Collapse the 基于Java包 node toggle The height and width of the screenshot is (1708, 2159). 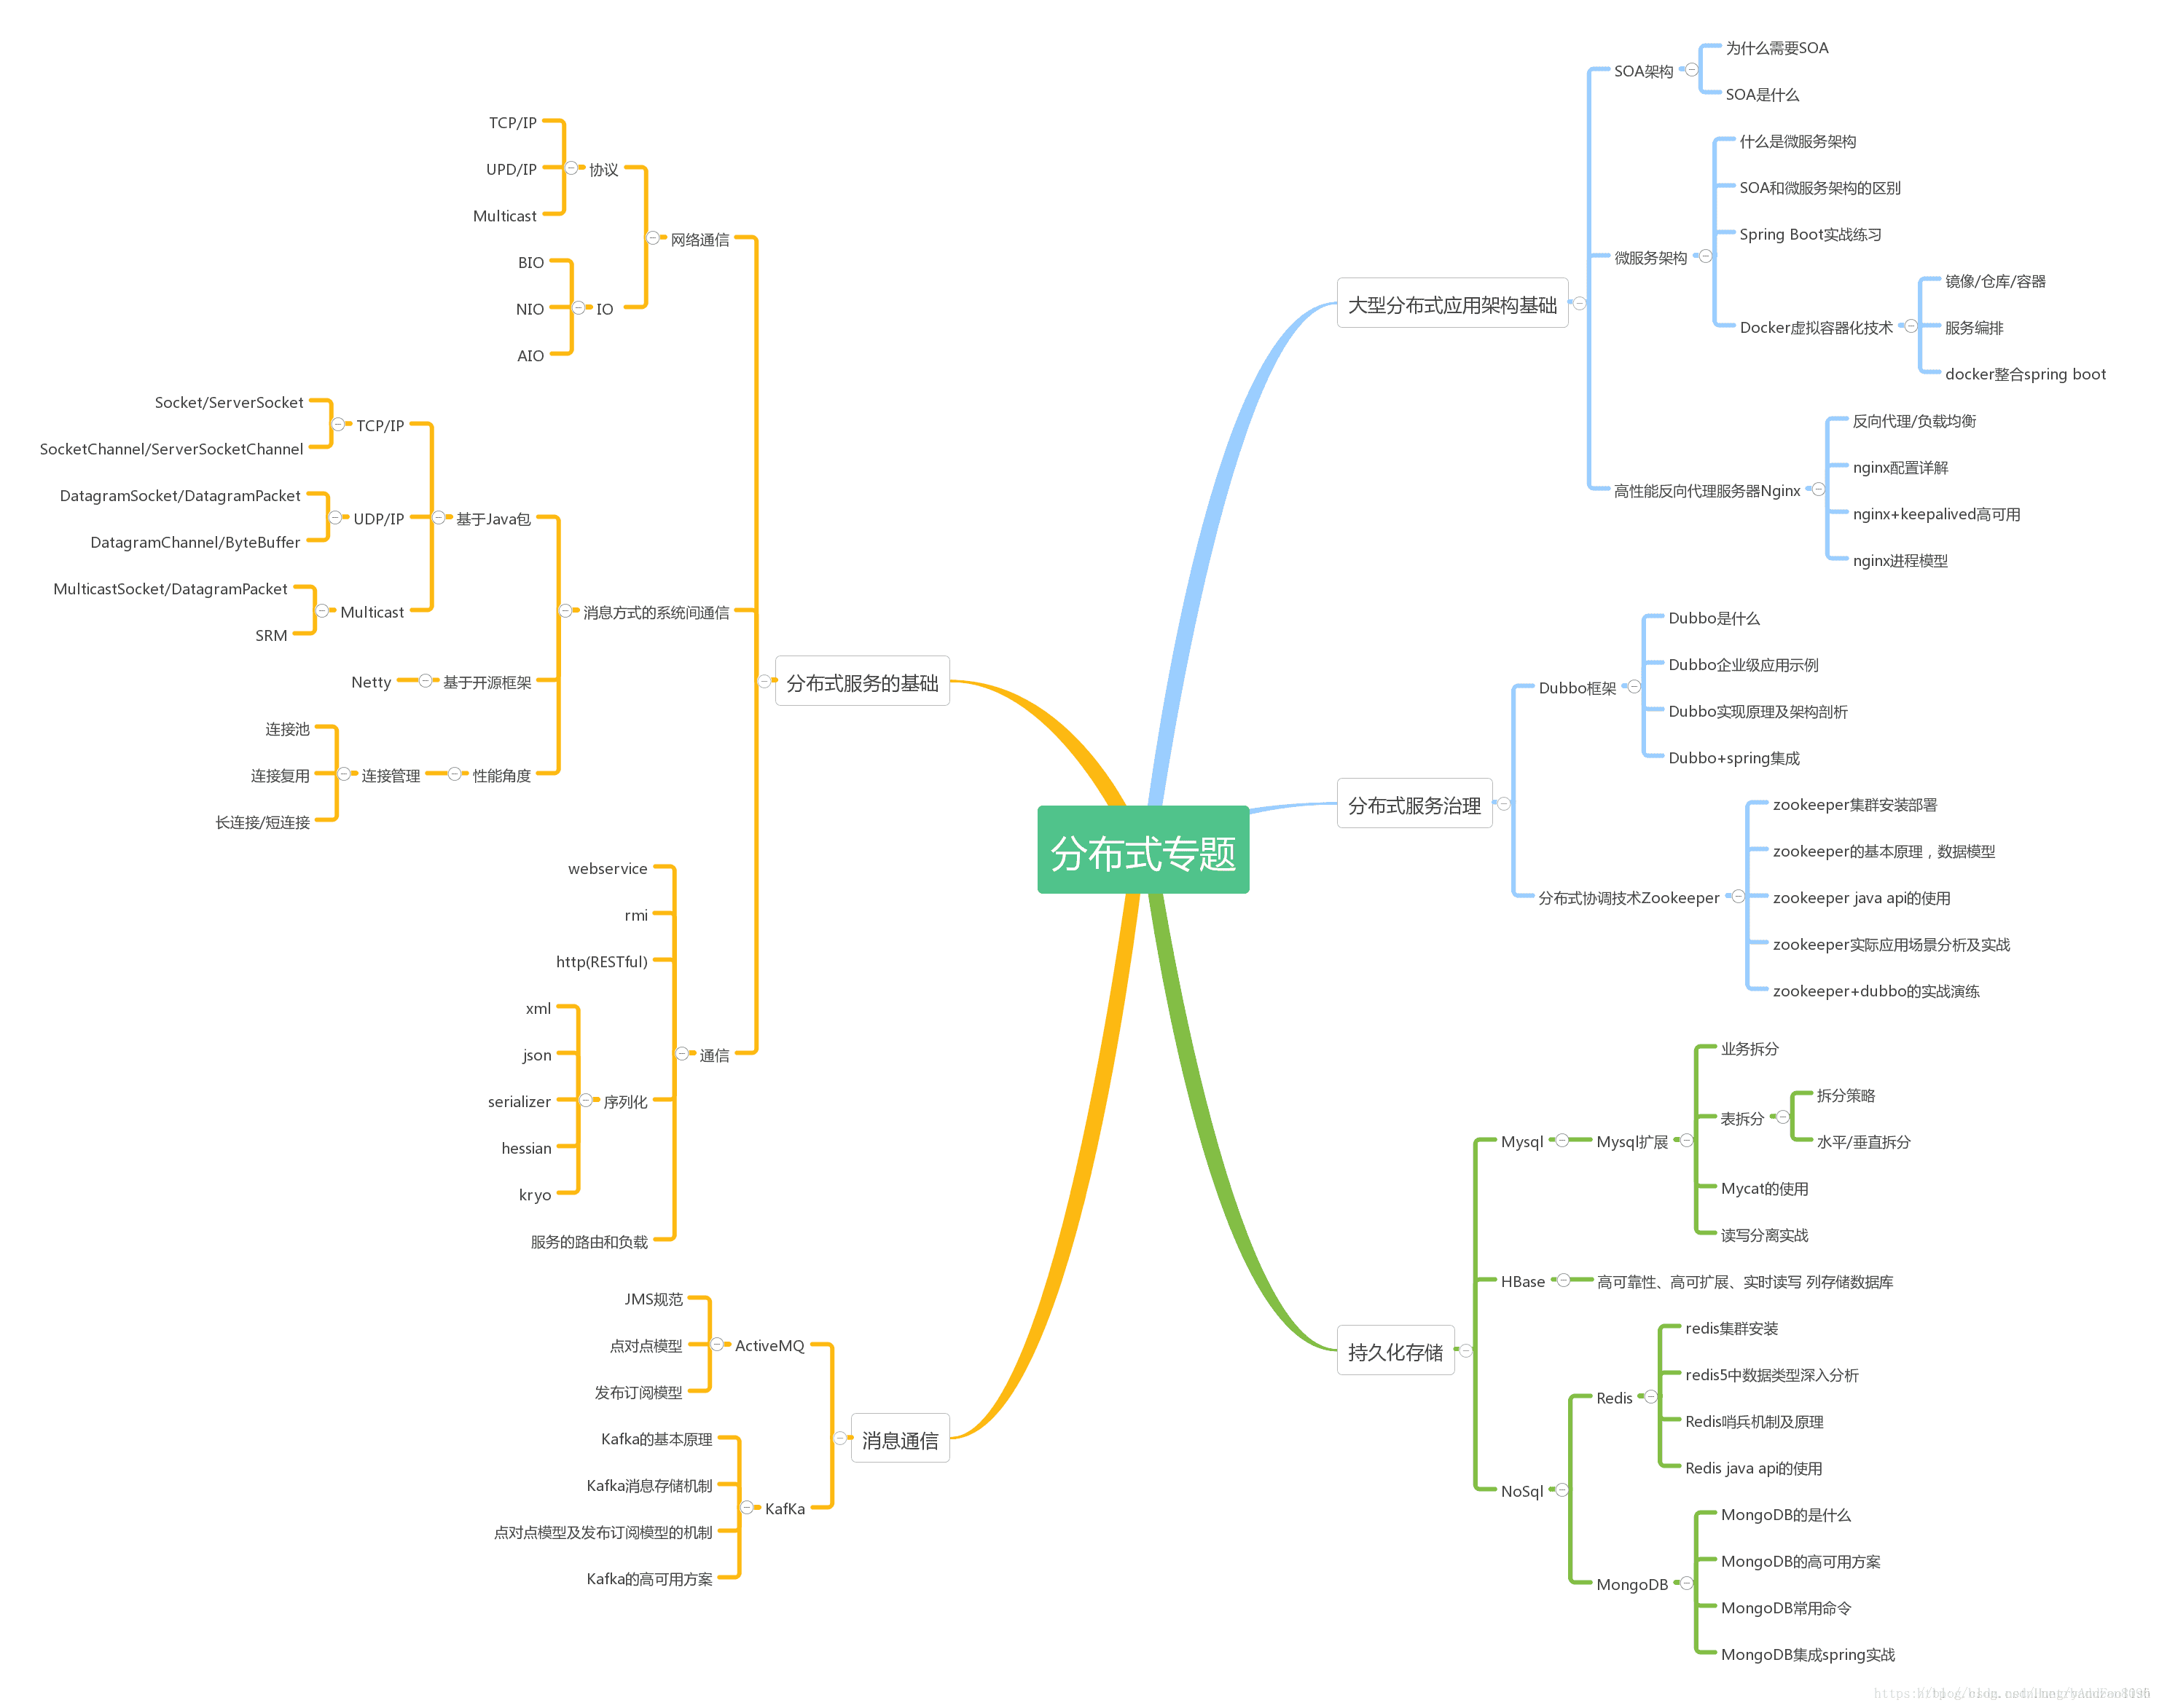[x=438, y=518]
